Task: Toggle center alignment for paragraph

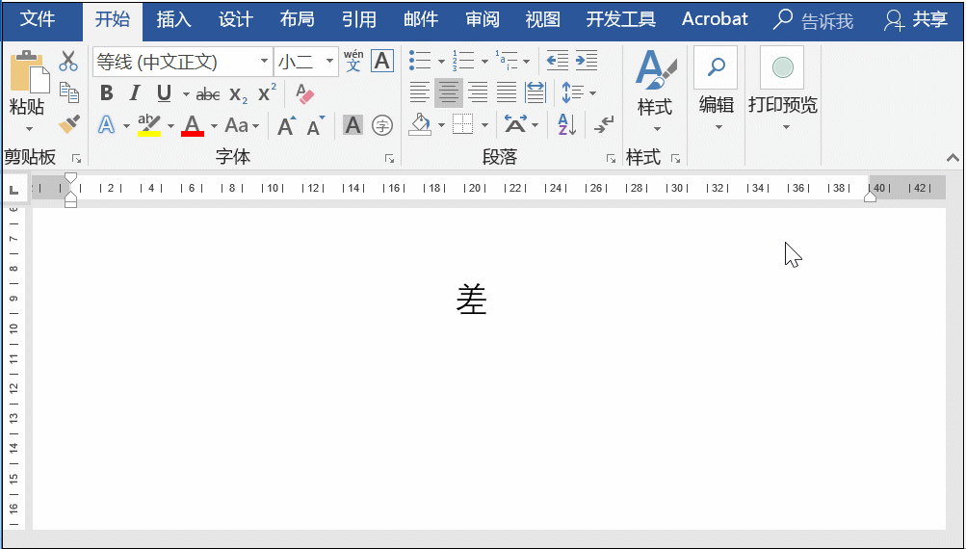Action: click(x=448, y=93)
